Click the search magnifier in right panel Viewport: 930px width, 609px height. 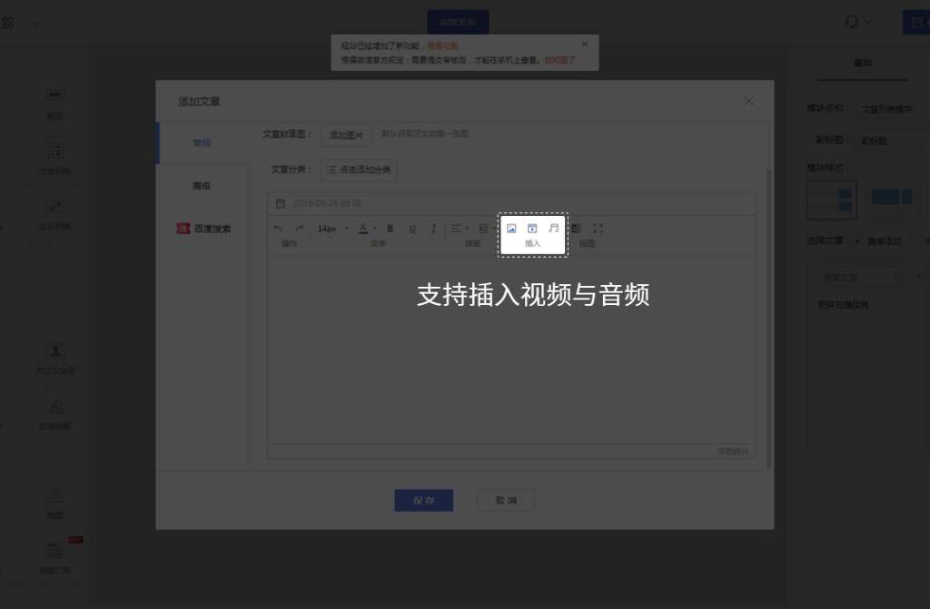tap(898, 277)
